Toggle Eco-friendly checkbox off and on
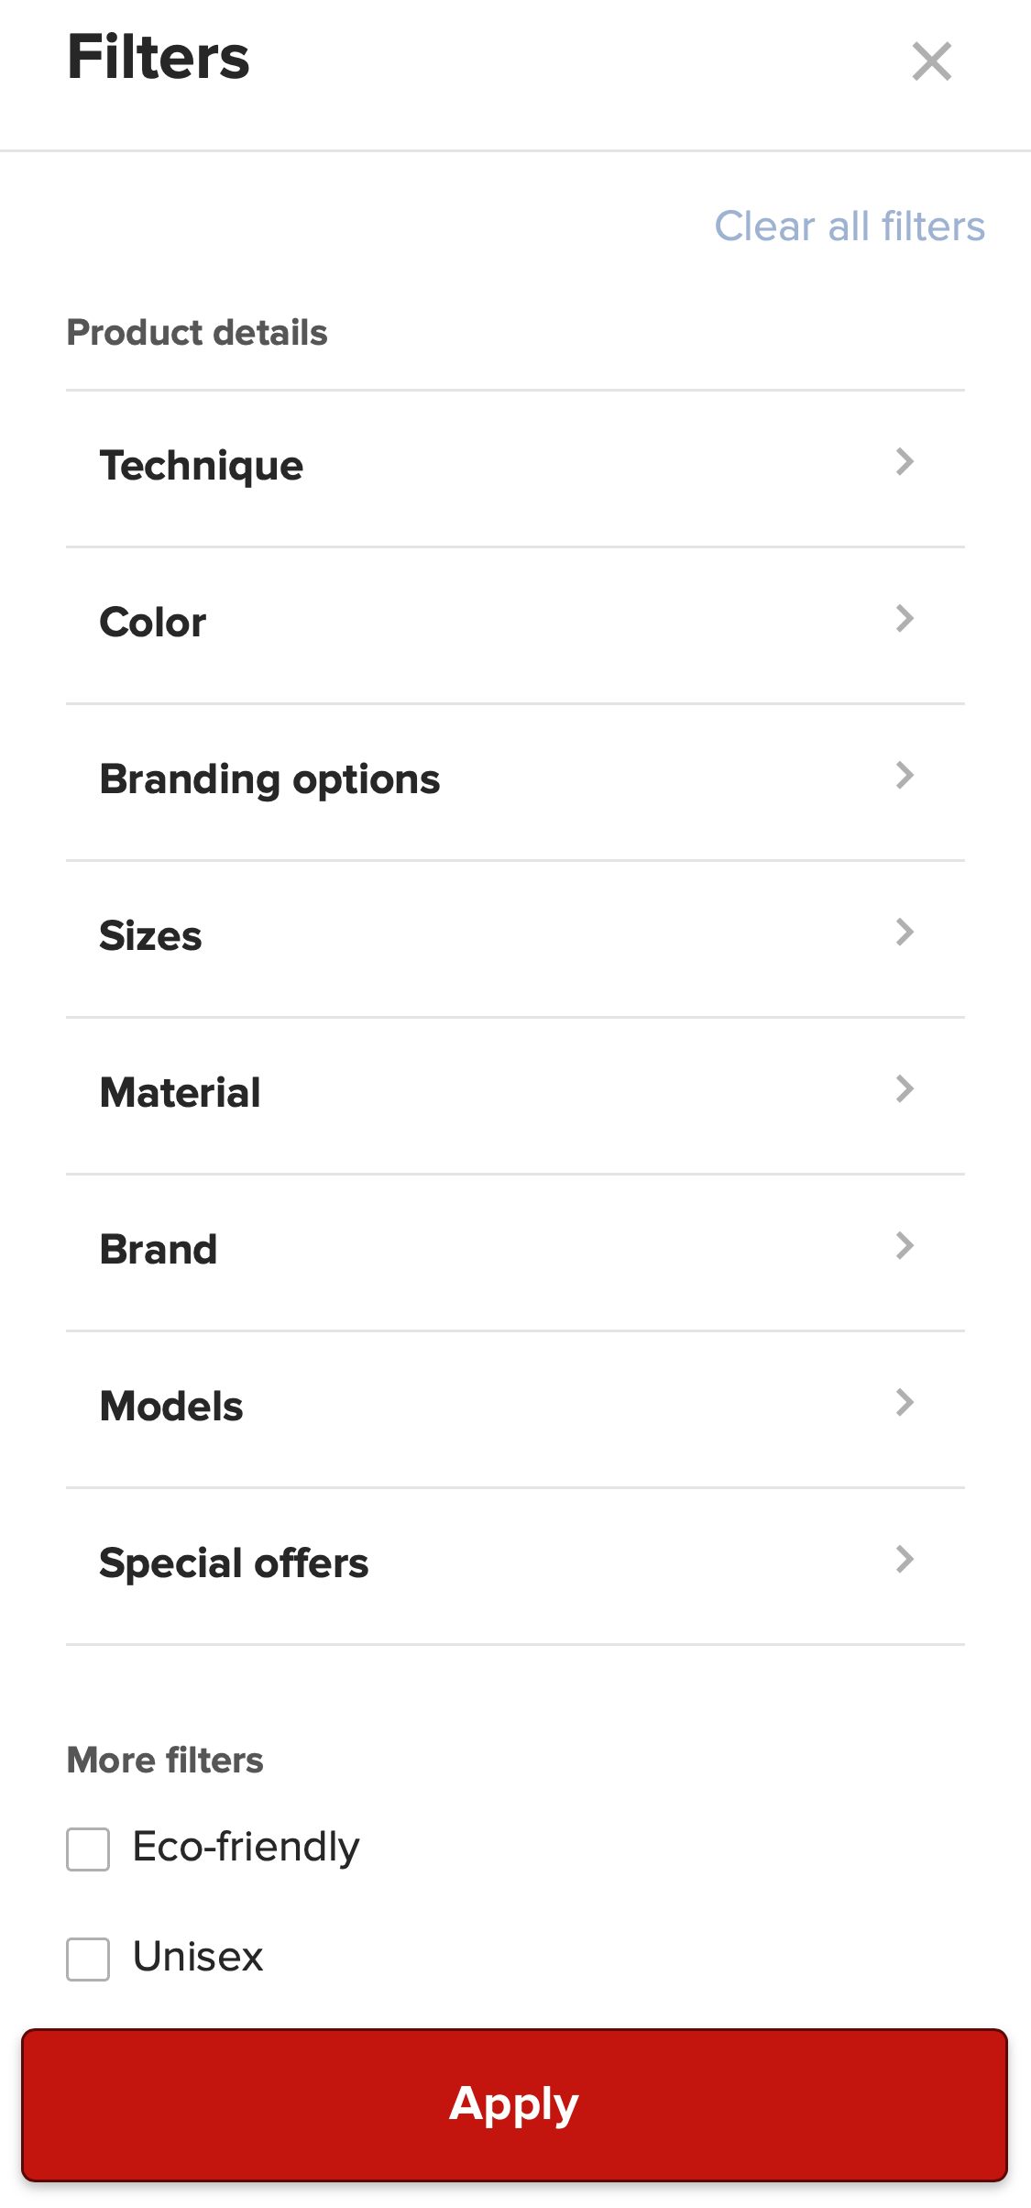Viewport: 1031px width, 2208px height. pos(87,1849)
